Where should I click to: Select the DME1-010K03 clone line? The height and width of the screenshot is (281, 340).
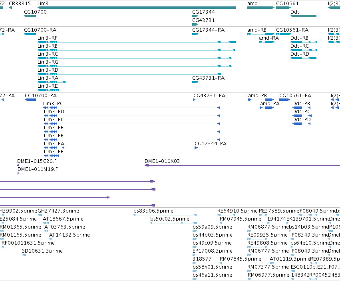[242, 165]
